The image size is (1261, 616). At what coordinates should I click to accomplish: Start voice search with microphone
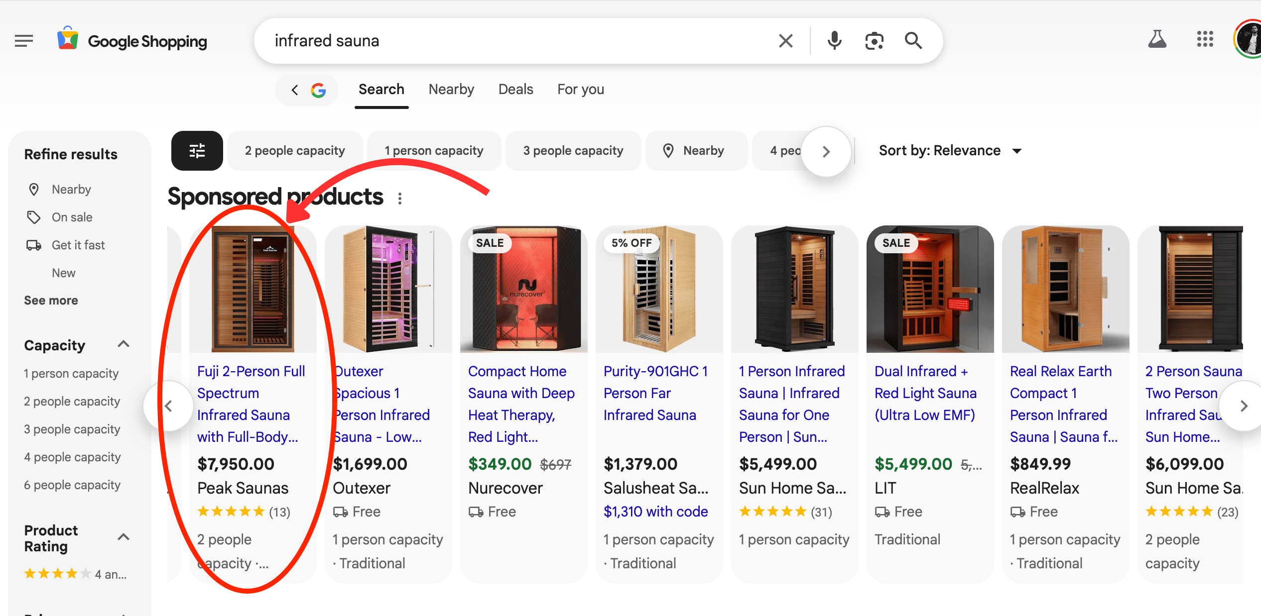coord(834,41)
